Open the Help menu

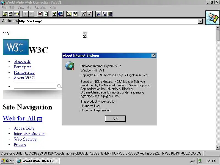click(53, 8)
